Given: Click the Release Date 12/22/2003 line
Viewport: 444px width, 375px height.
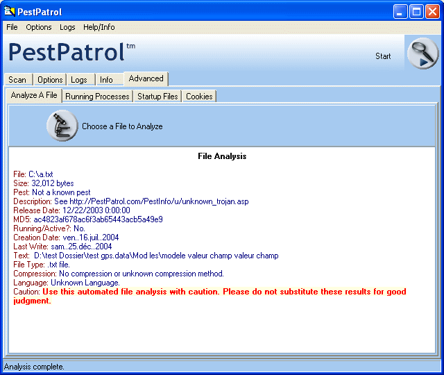Looking at the screenshot, I should [x=71, y=210].
